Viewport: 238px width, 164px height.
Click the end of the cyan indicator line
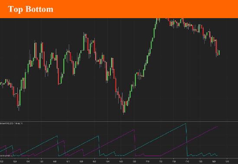point(217,155)
